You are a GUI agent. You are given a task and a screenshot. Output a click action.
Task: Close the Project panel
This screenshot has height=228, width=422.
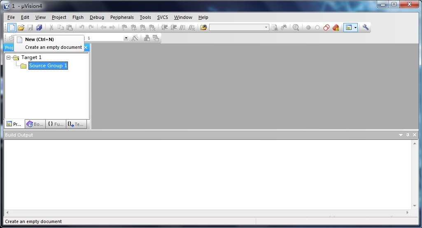tap(86, 48)
